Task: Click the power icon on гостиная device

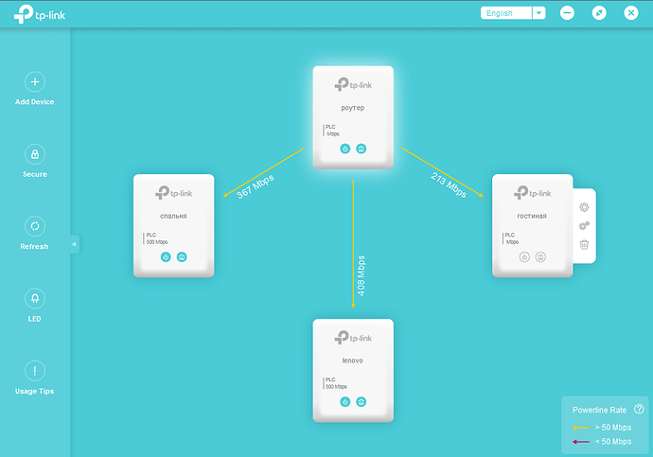Action: tap(524, 256)
